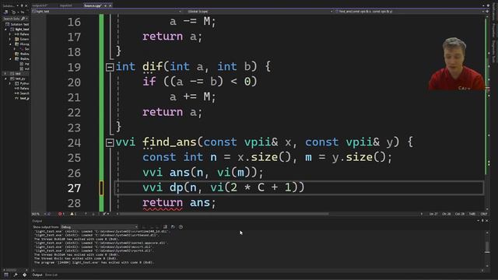Click the TABS indentation indicator
This screenshot has height=280, width=498.
click(472, 214)
